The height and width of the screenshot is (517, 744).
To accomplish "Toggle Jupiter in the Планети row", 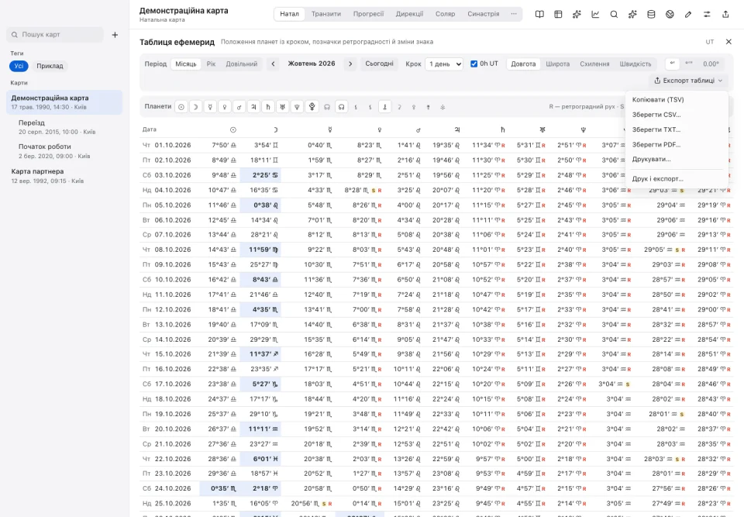I will coord(254,107).
